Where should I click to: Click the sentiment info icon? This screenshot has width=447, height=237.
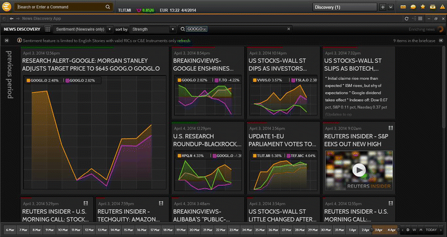pos(19,41)
